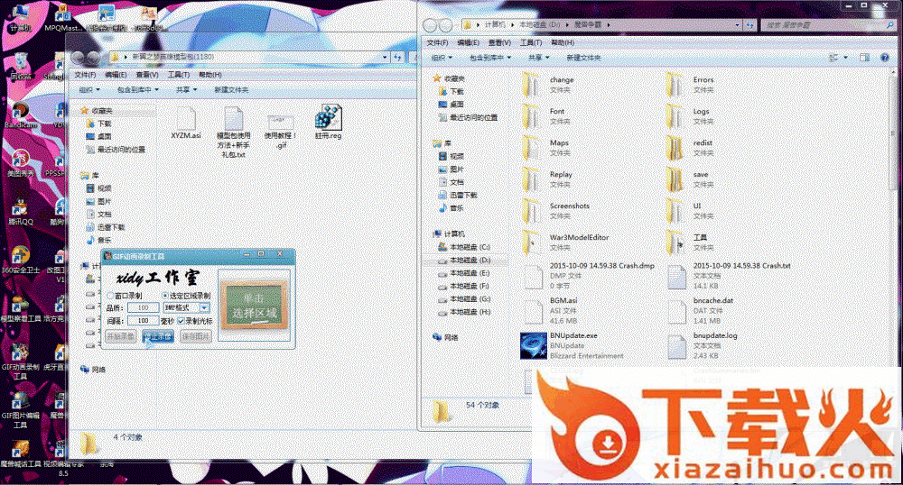Open the Screenshots folder
Viewport: 903px width, 485px height.
(x=555, y=211)
